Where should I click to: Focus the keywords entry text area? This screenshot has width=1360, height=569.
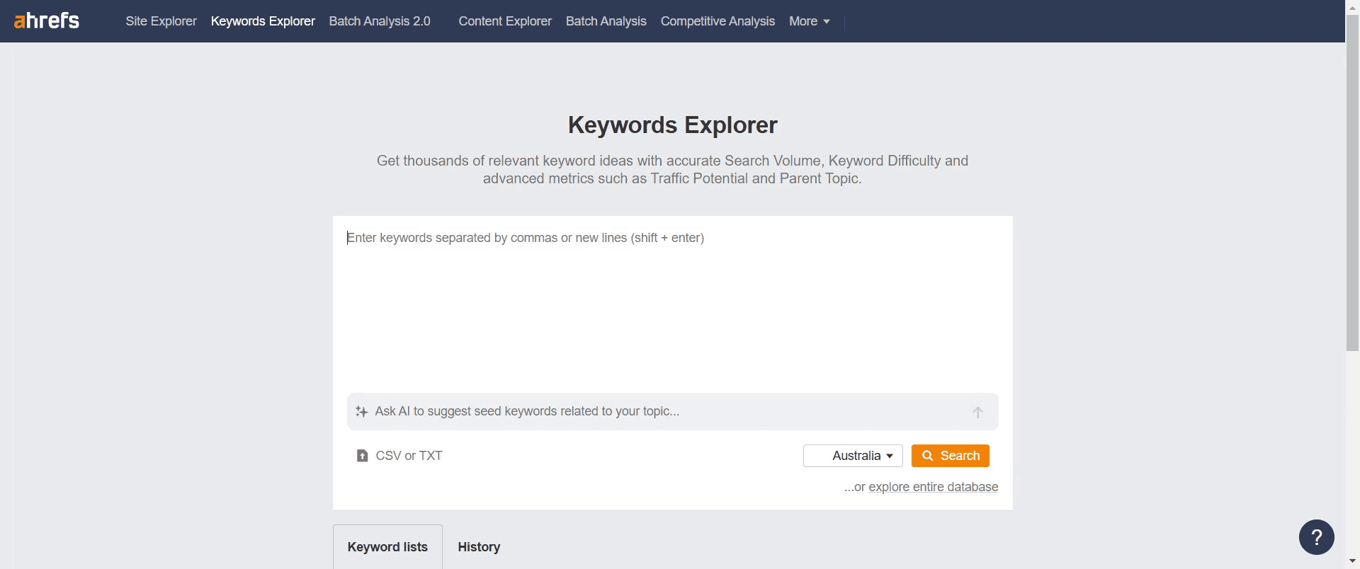pos(672,304)
